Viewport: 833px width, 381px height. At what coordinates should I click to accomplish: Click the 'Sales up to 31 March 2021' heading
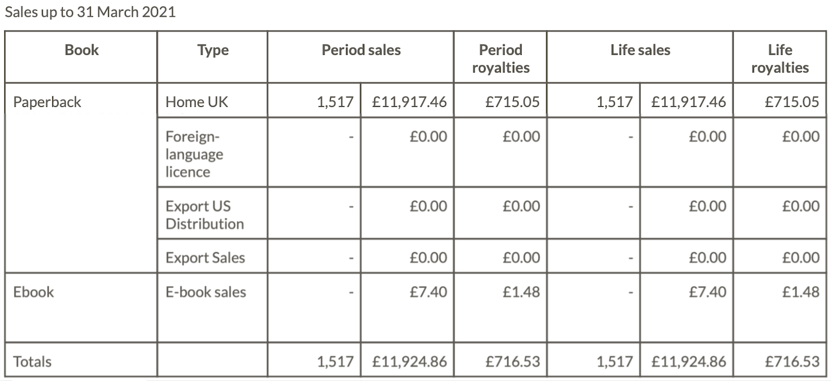click(x=90, y=12)
